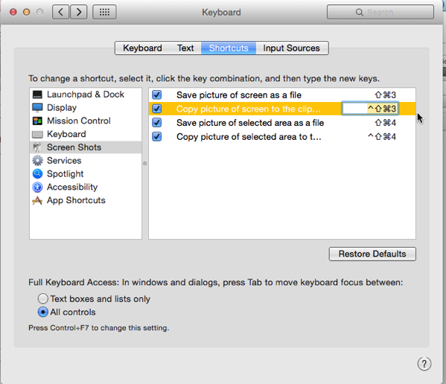The height and width of the screenshot is (384, 446).
Task: Select All controls radio button
Action: [x=42, y=312]
